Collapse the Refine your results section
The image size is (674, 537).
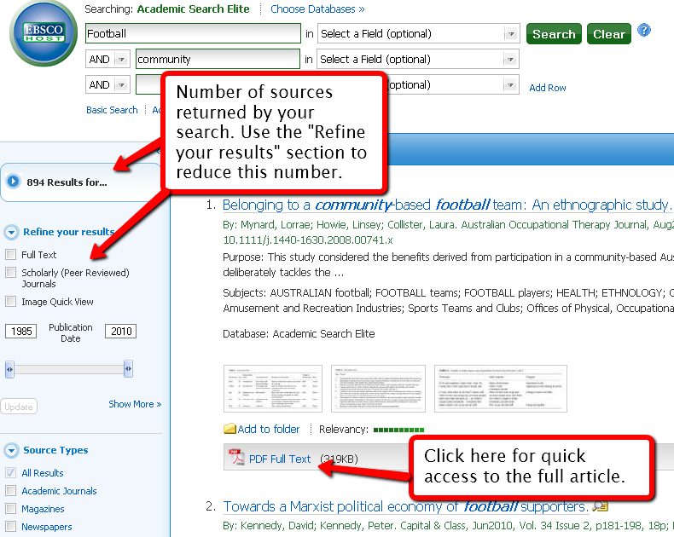coord(12,233)
